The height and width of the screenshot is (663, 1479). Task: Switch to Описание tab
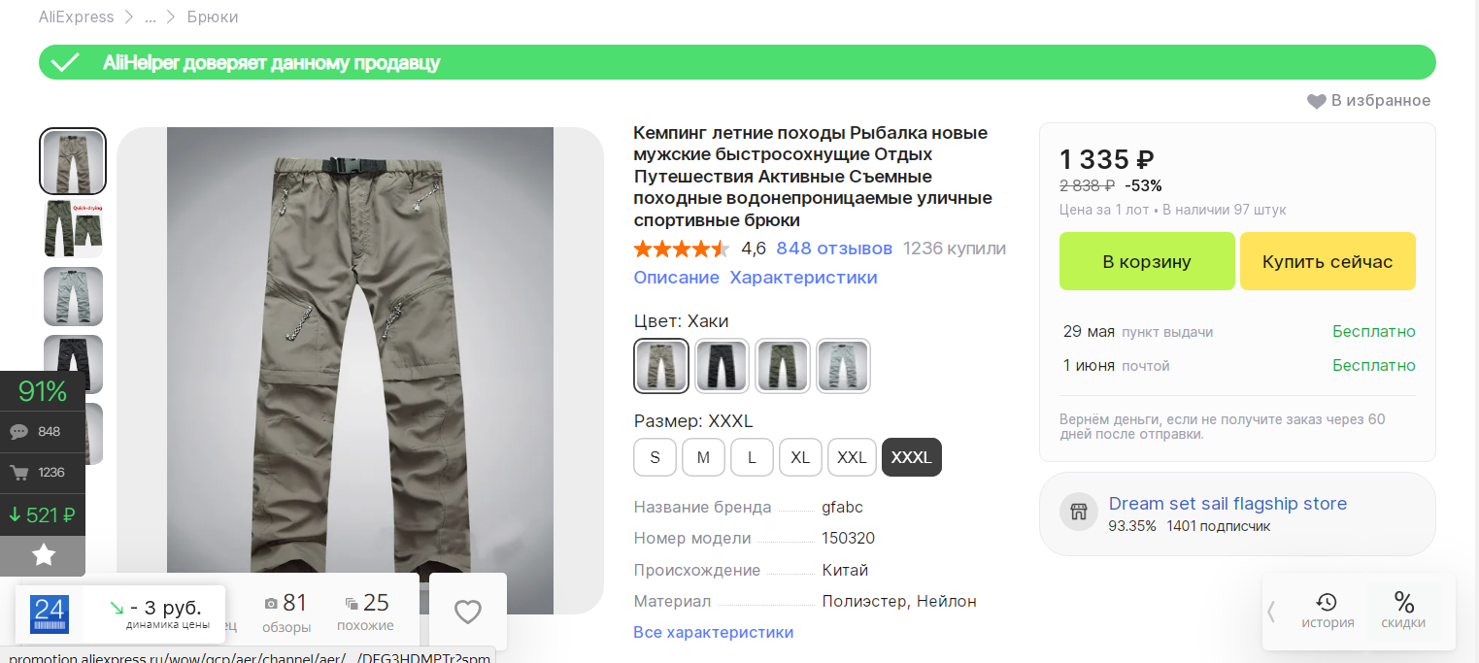(676, 278)
